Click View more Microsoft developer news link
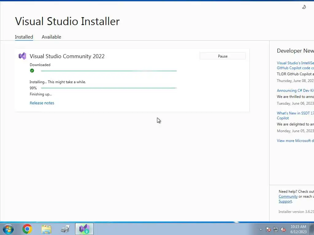This screenshot has width=314, height=235. (x=295, y=141)
